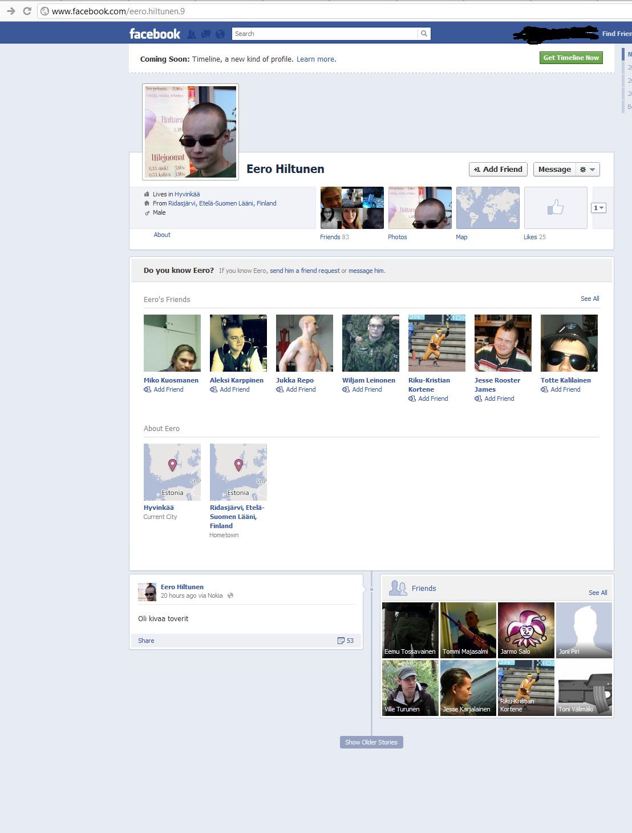The height and width of the screenshot is (833, 632).
Task: Open Toni Välimäki friend tile
Action: pos(584,688)
